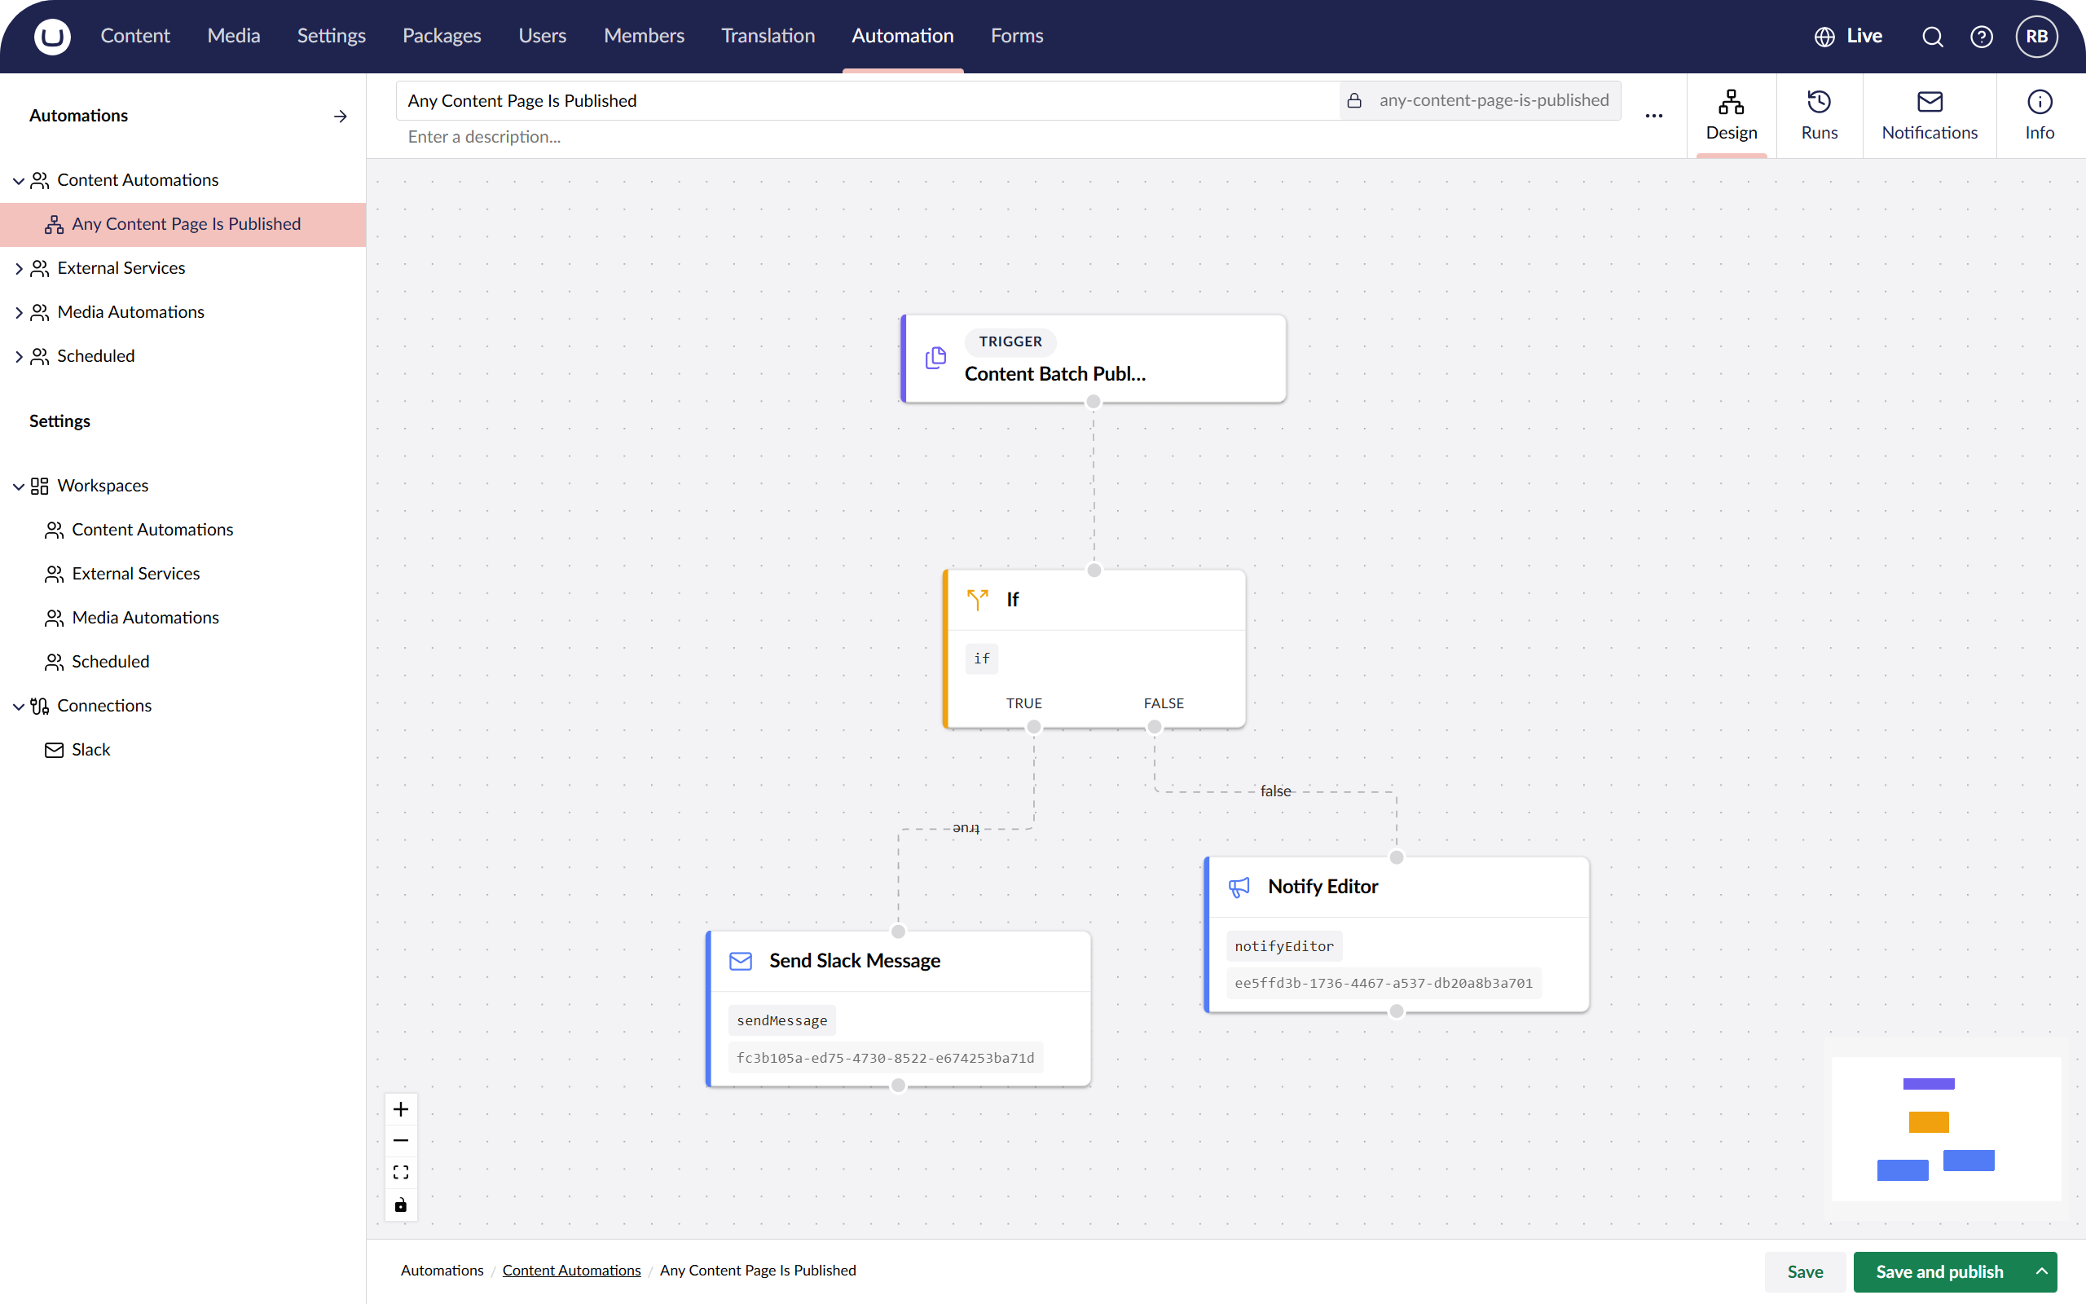
Task: Open the help question mark icon
Action: pyautogui.click(x=1981, y=36)
